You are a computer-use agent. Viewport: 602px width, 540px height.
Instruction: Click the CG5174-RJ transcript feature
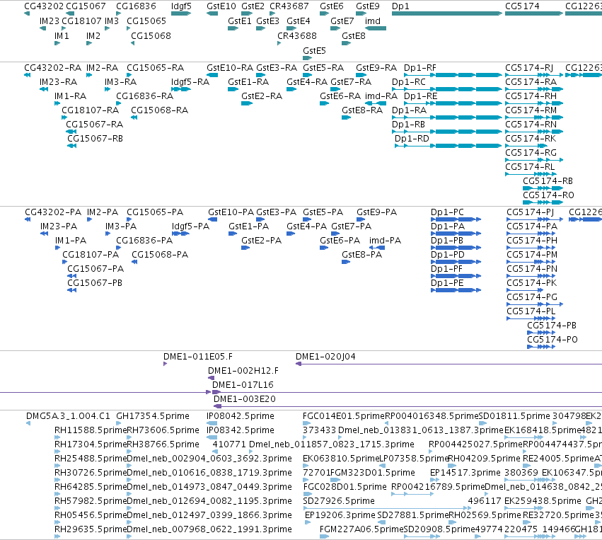coord(534,75)
